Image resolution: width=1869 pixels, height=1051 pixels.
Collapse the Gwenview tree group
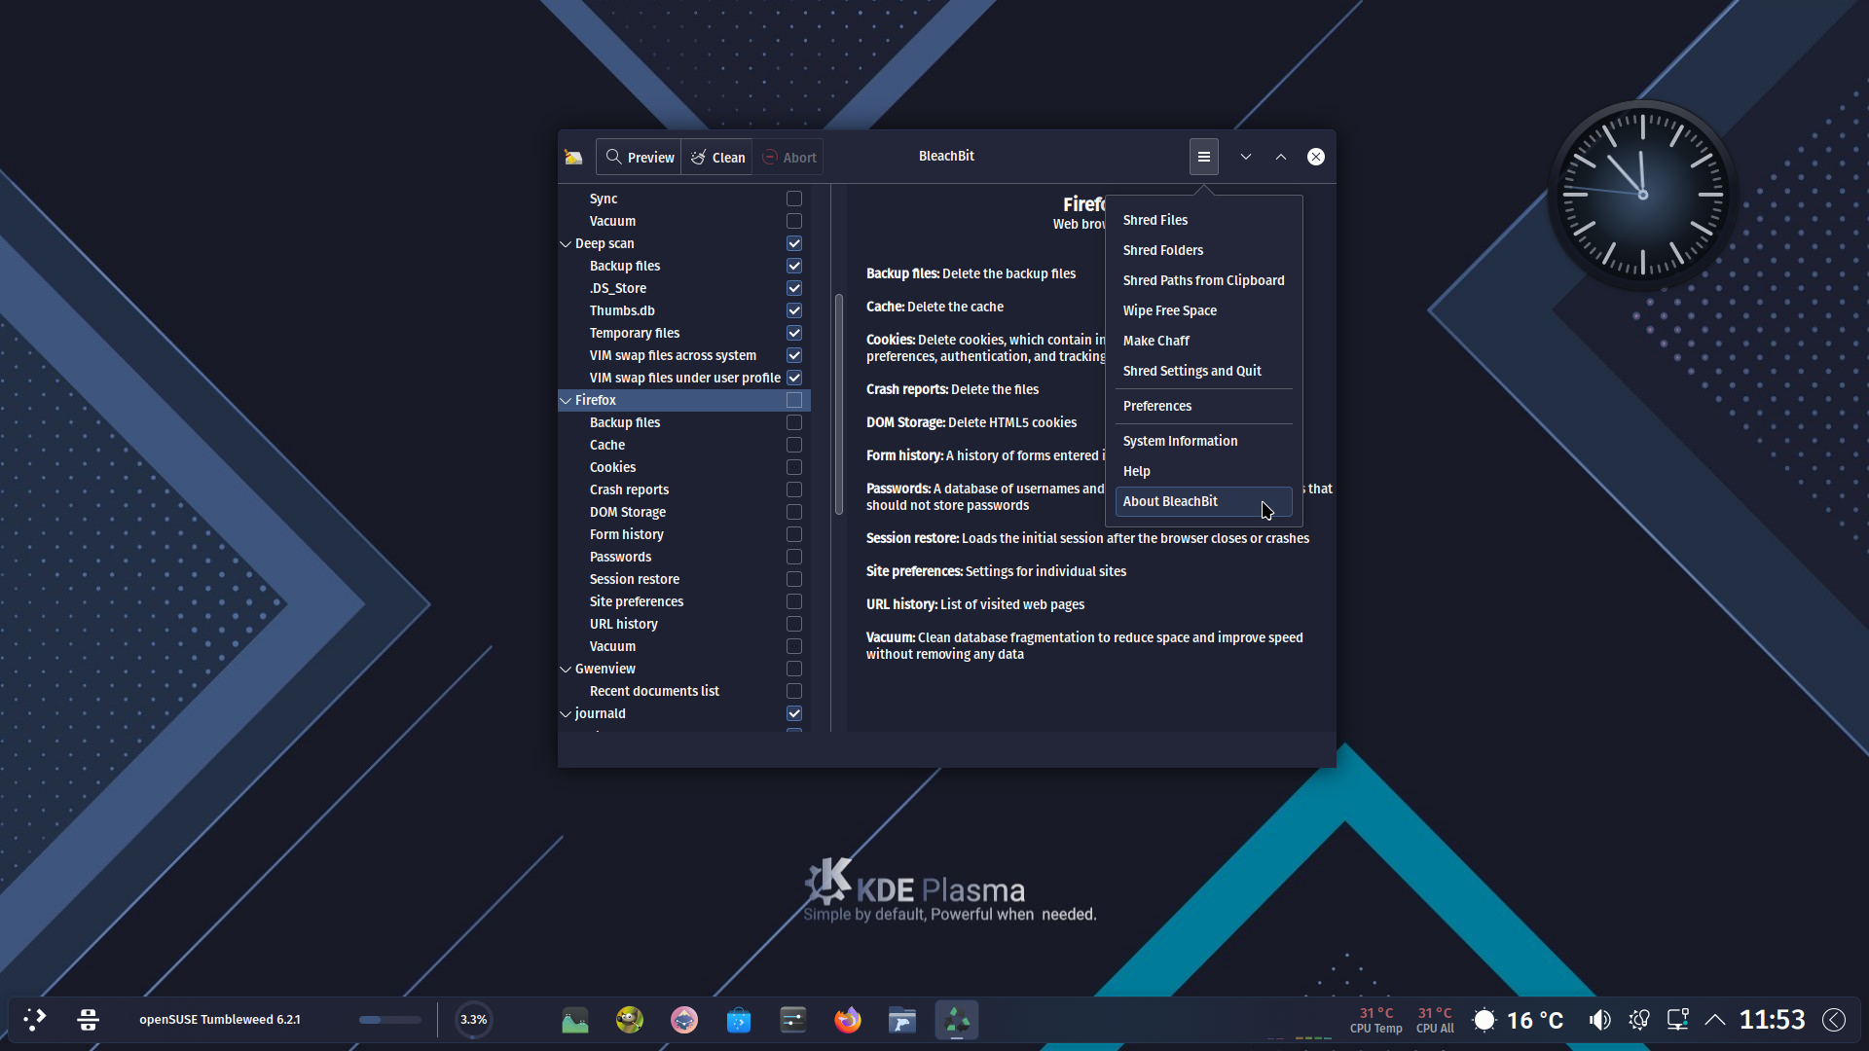pyautogui.click(x=566, y=669)
